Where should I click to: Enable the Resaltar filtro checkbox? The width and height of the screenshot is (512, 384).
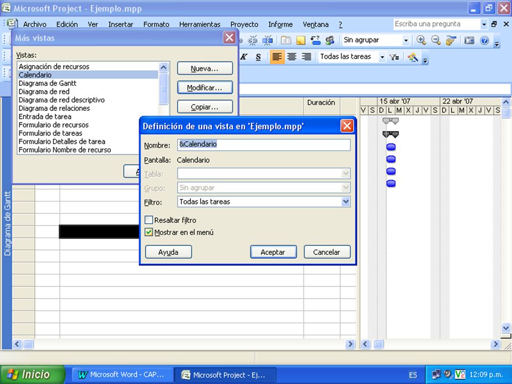[149, 220]
